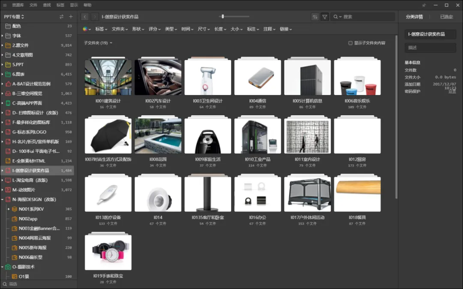Image resolution: width=463 pixels, height=289 pixels.
Task: Open the 查找 menu
Action: click(47, 5)
